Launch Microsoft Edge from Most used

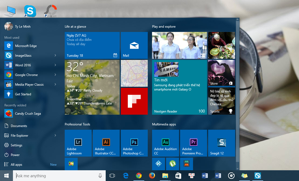[30, 46]
